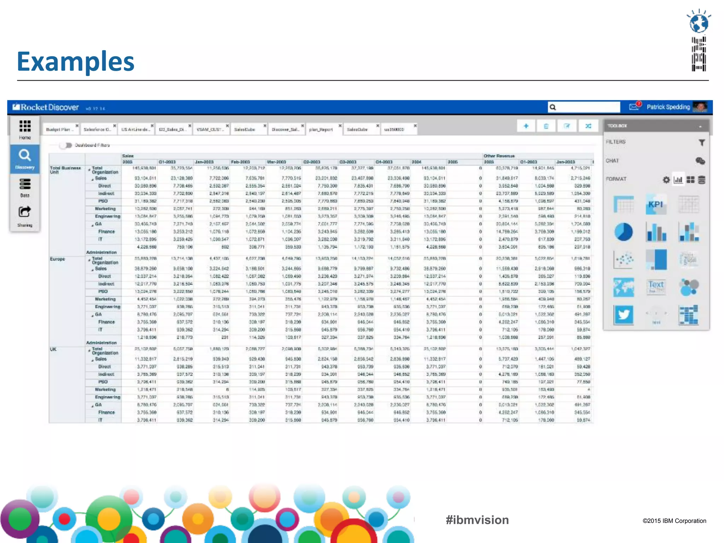
Task: Add a Text widget from Toolbox
Action: [x=656, y=287]
